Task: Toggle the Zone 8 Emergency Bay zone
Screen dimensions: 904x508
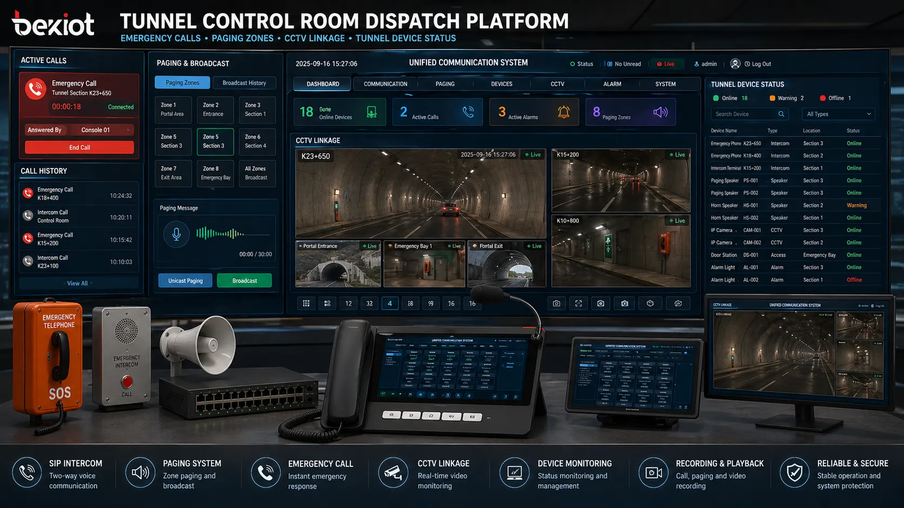Action: pos(215,173)
